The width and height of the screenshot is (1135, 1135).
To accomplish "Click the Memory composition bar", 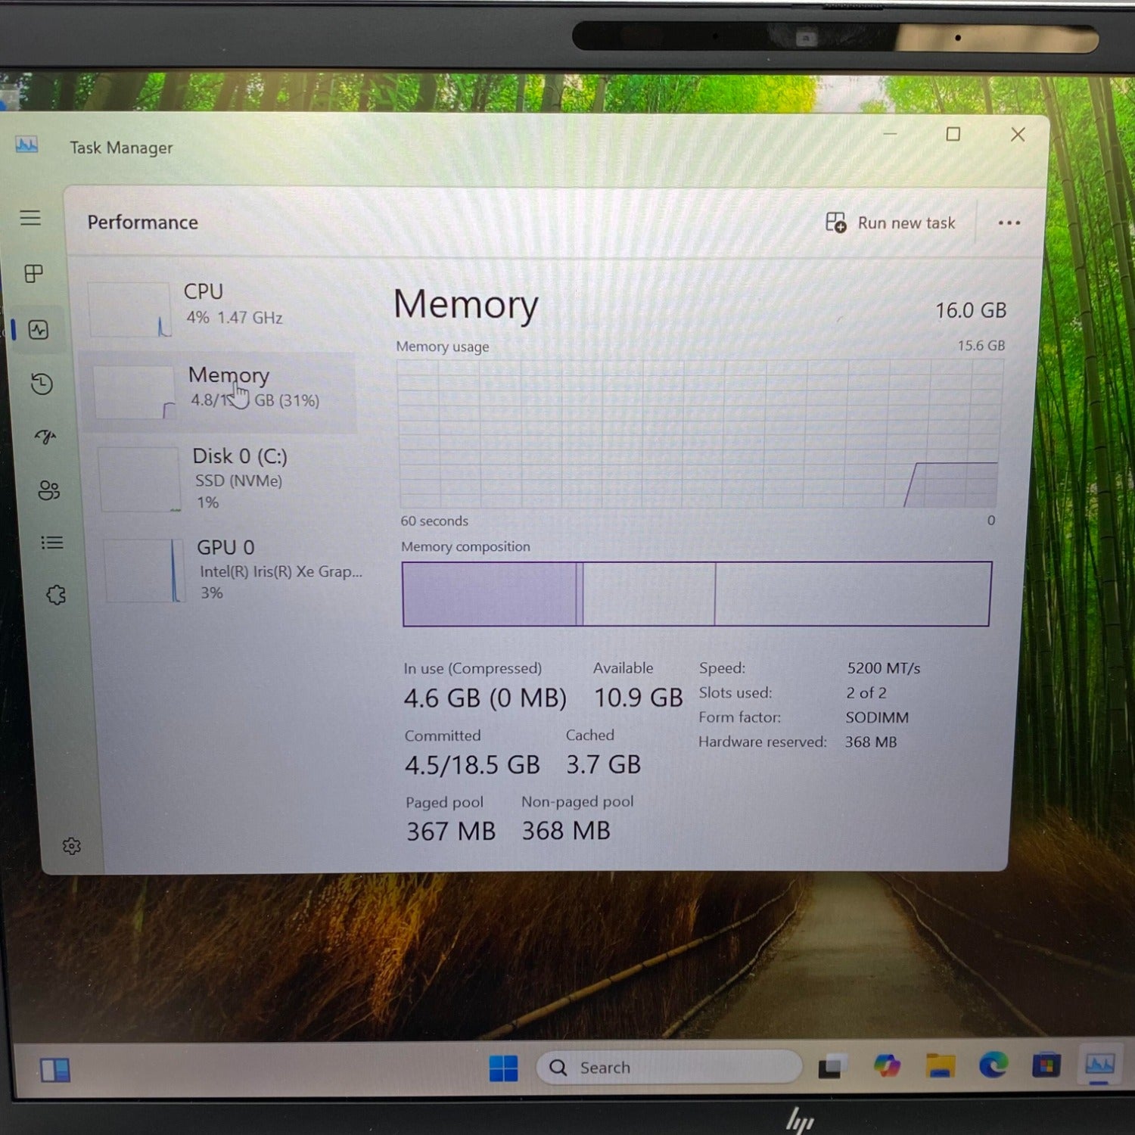I will click(x=696, y=594).
